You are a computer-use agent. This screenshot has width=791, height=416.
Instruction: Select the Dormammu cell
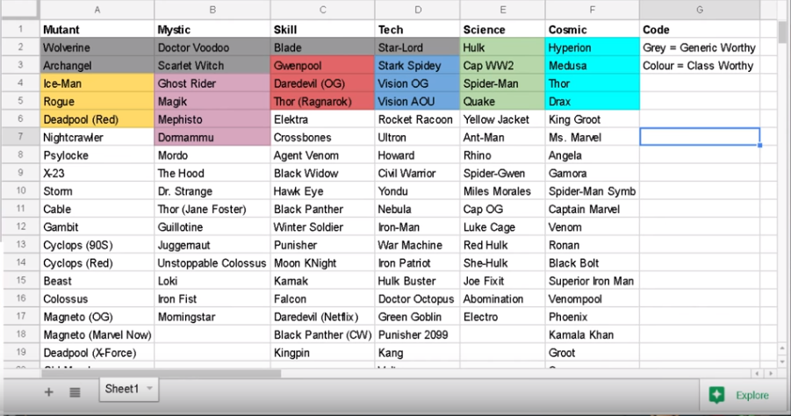(212, 137)
